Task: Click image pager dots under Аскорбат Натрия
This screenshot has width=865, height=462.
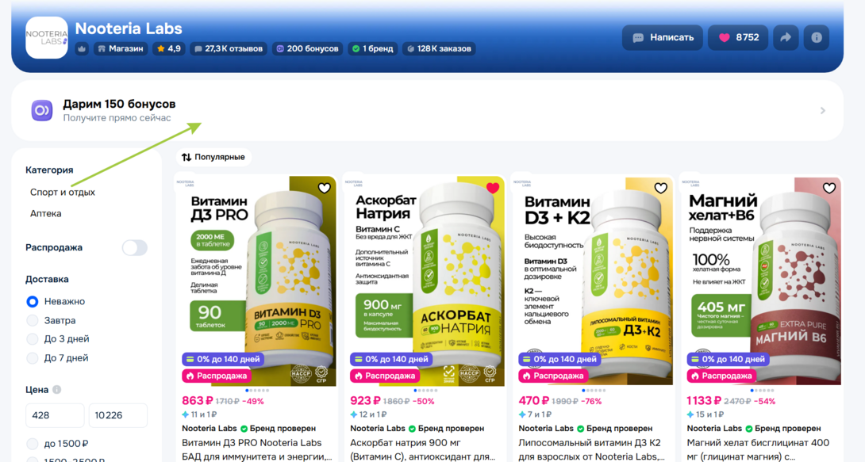Action: (426, 391)
